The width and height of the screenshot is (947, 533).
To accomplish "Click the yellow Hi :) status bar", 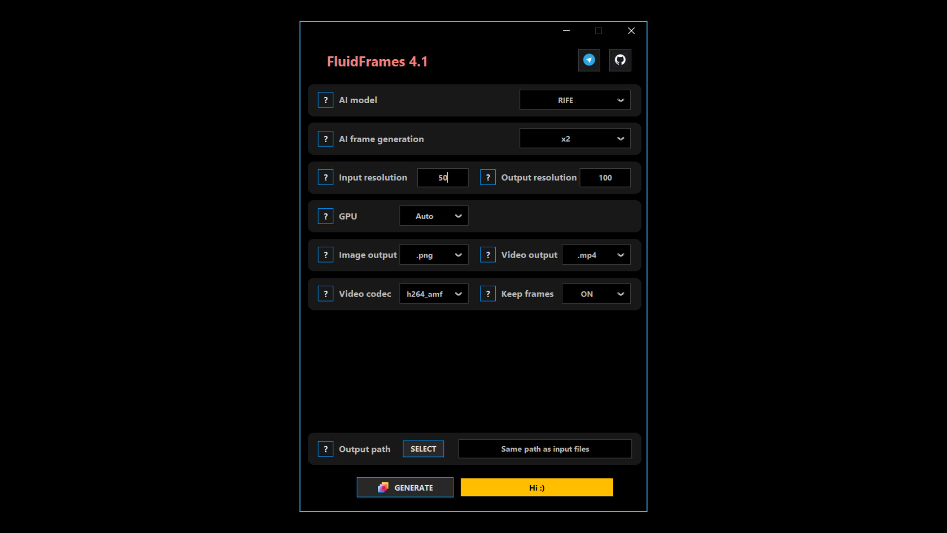I will (x=537, y=488).
